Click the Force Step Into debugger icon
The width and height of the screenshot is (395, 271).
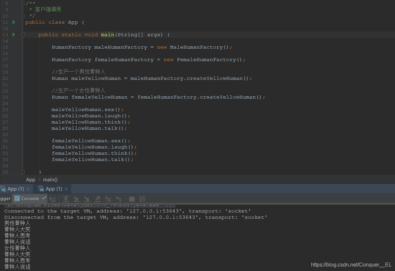click(87, 199)
